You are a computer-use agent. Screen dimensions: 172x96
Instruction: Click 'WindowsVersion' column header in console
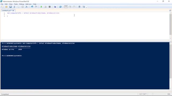click(x=24, y=46)
